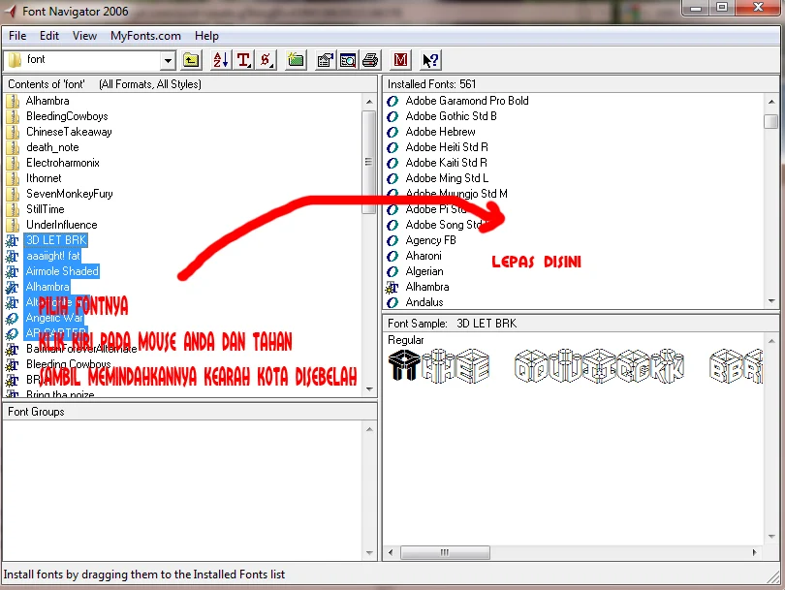
Task: Select the StillTime folder
Action: (45, 209)
